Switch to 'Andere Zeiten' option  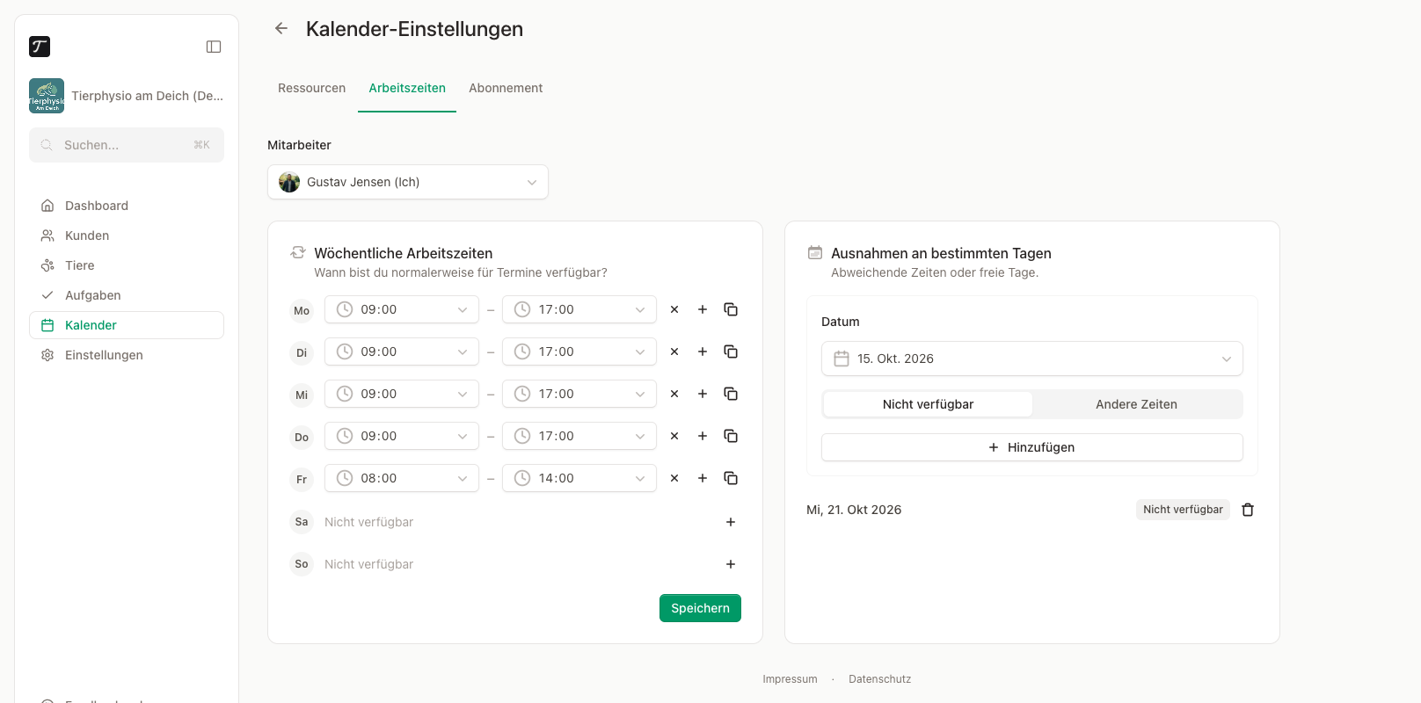pos(1136,404)
